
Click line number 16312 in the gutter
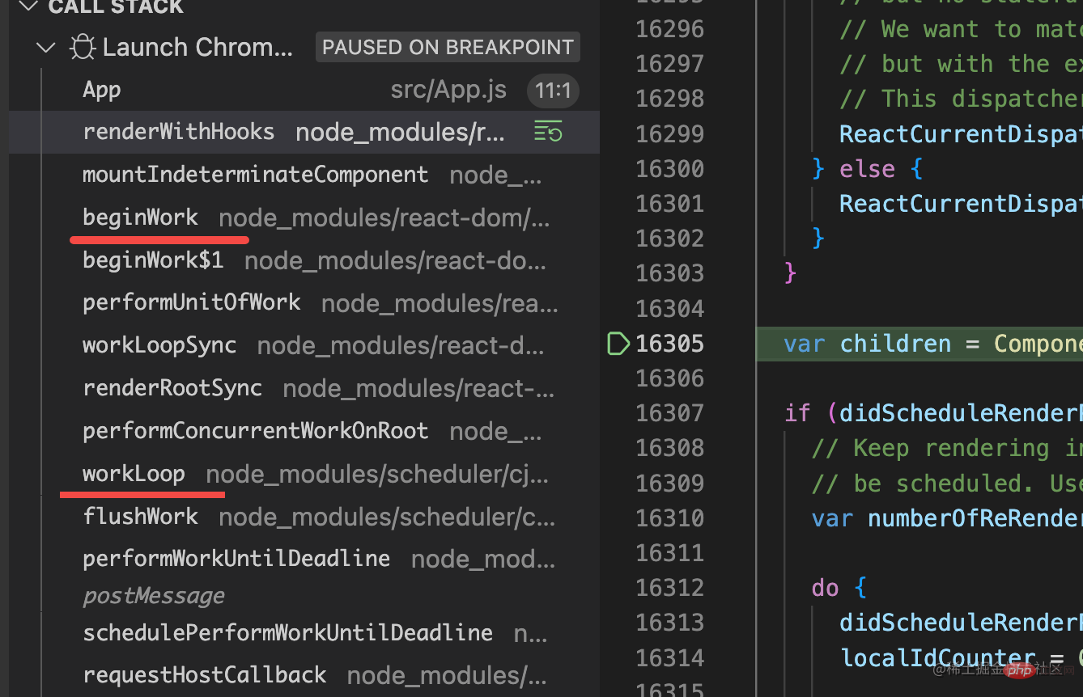click(x=670, y=588)
